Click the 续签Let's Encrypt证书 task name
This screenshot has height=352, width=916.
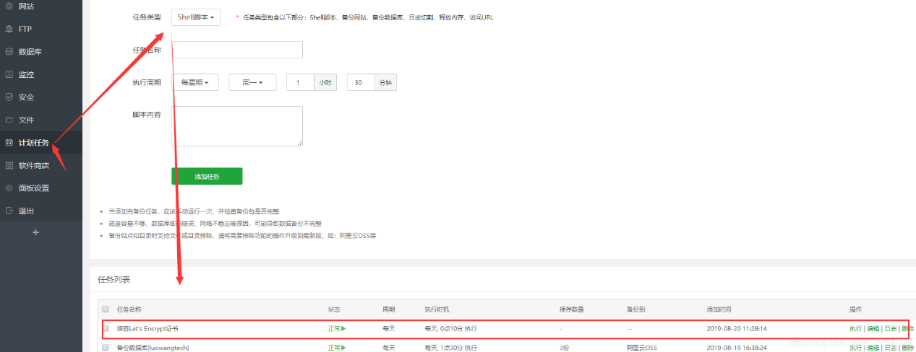(147, 328)
